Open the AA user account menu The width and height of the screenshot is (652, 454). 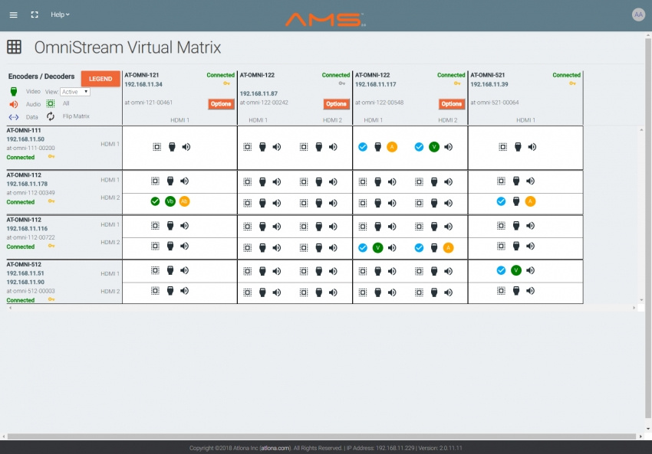(638, 14)
